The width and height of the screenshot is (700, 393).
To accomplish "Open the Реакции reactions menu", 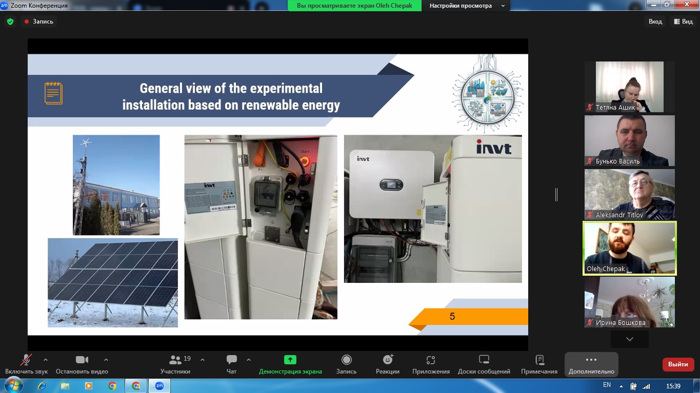I will (388, 364).
